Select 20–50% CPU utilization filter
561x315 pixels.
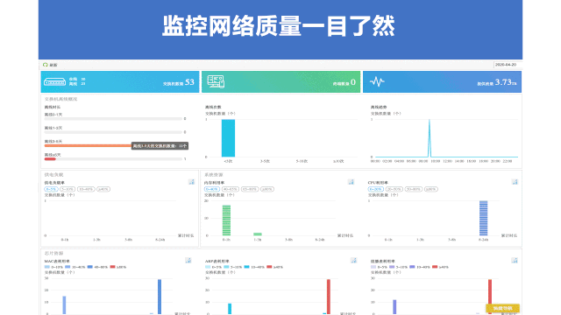click(394, 189)
